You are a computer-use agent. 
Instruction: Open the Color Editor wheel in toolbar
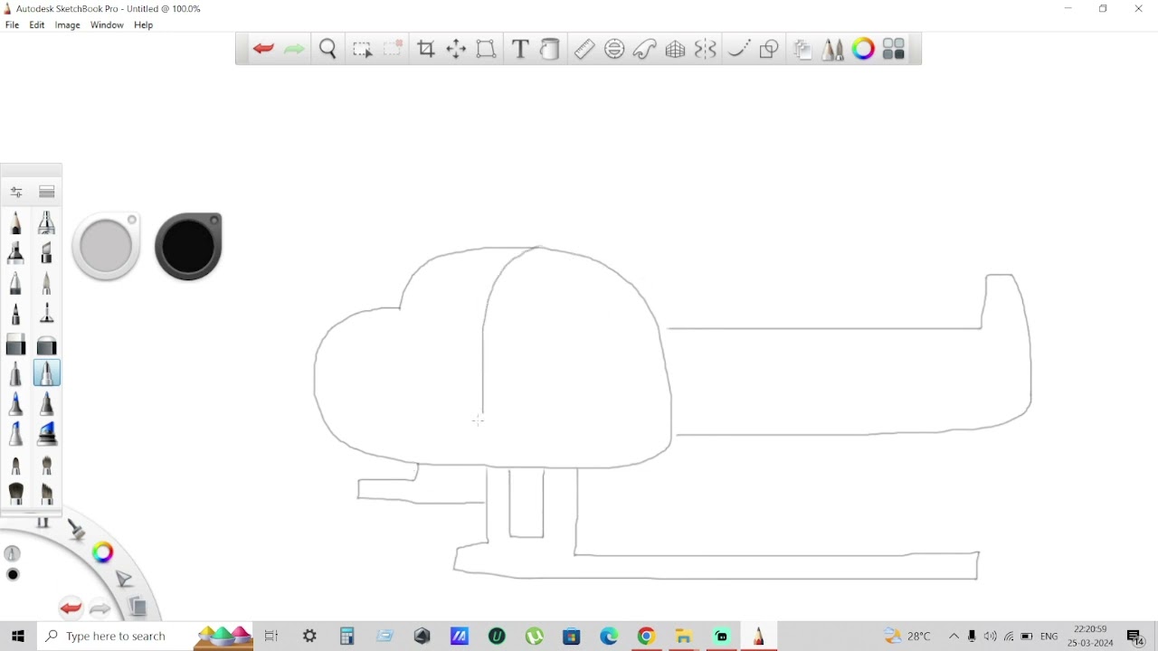coord(863,49)
